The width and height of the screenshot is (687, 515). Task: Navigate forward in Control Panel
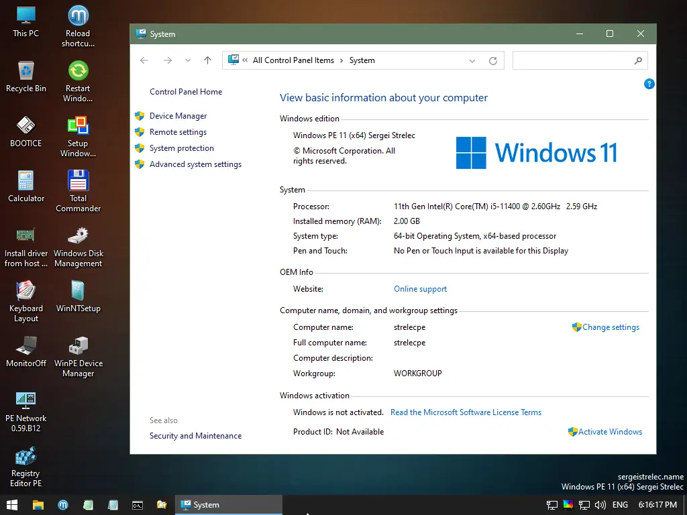click(167, 60)
